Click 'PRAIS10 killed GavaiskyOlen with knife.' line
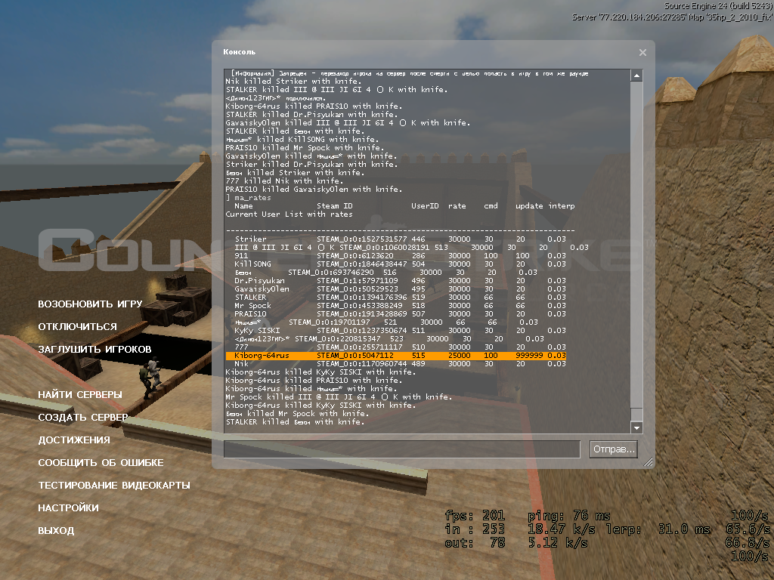 pos(314,190)
